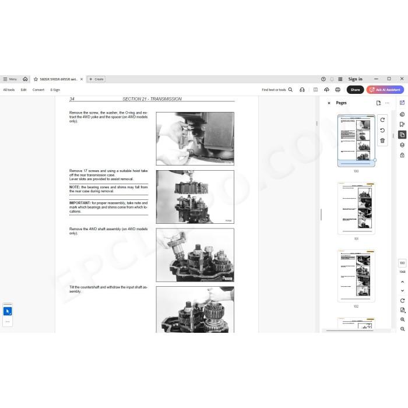This screenshot has height=408, width=408.
Task: Click 'Tilt the countershaft' paragraph text
Action: coord(108,289)
